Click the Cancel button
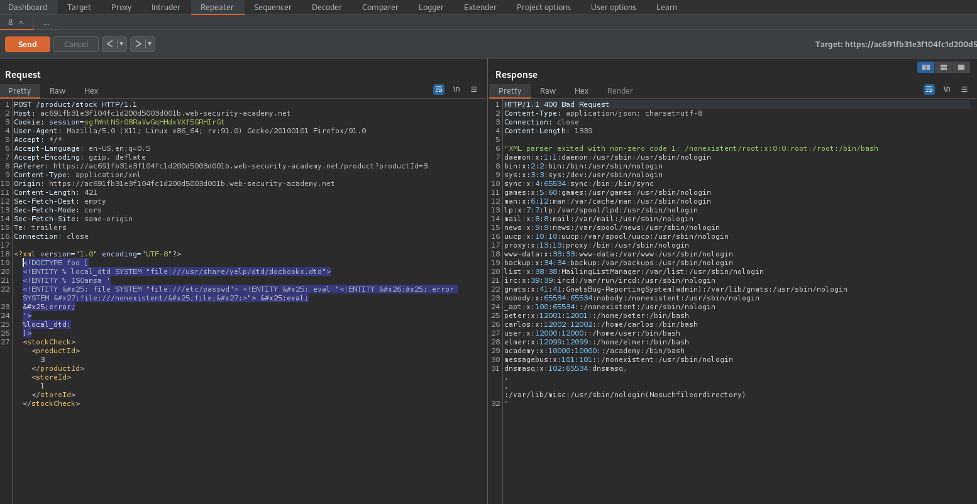Screen dimensions: 977x504 [x=76, y=44]
